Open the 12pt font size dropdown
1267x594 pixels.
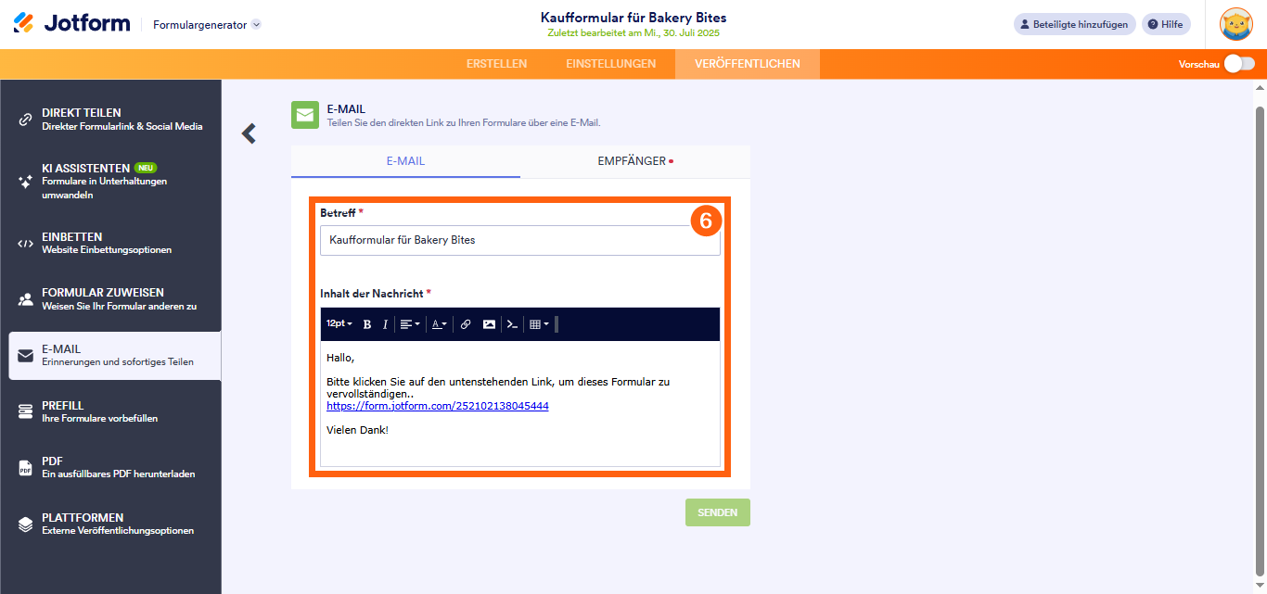click(x=338, y=324)
